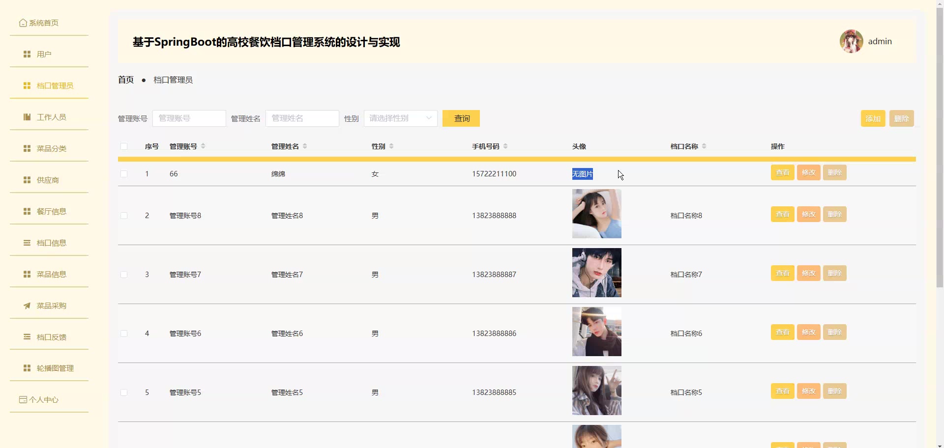Click the admin avatar in the header
The width and height of the screenshot is (944, 448).
click(x=851, y=42)
